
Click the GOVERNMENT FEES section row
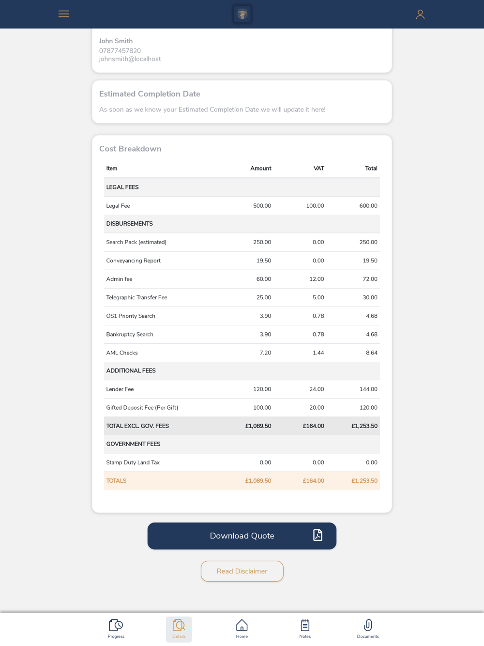coord(242,444)
